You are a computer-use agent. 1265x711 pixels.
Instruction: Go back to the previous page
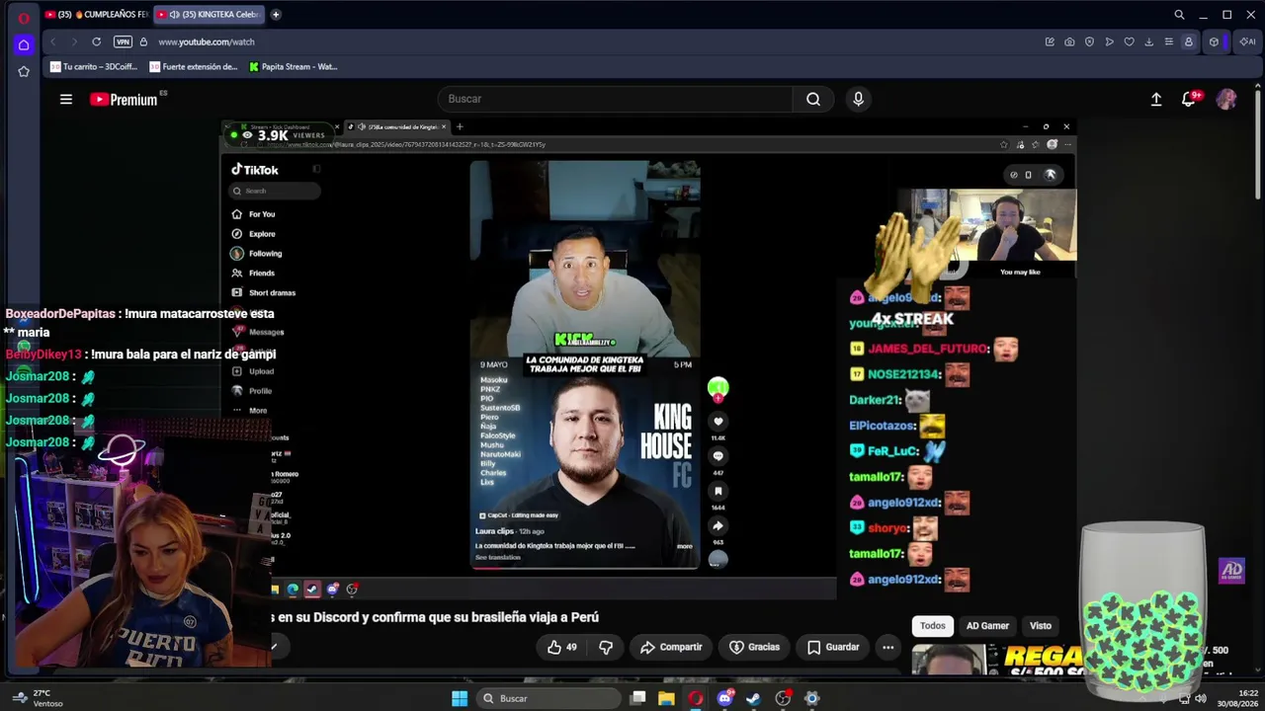52,41
